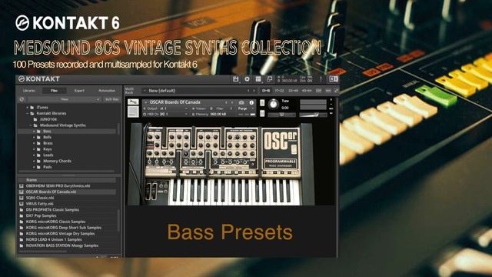Switch to the Libraries tab
Screen dimensions: 492x277
tap(29, 91)
